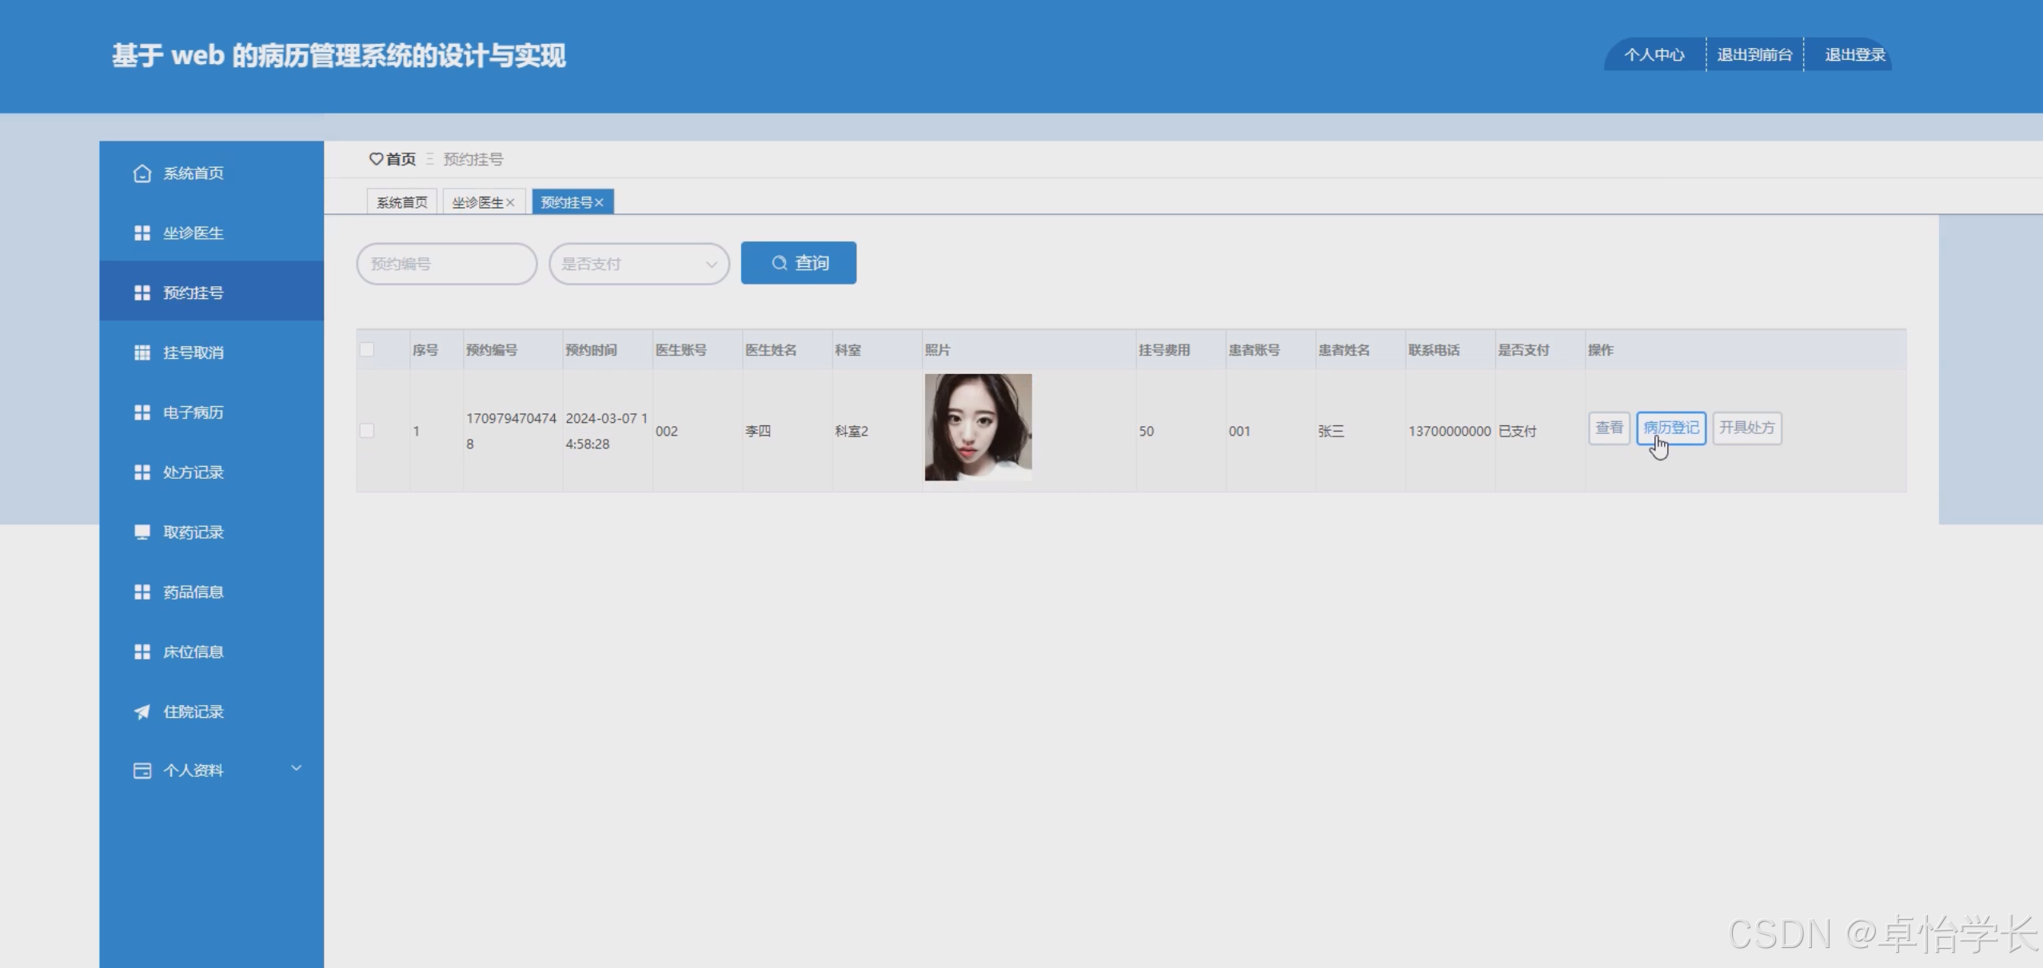The height and width of the screenshot is (968, 2043).
Task: Open 坐诊医生 in the sidebar
Action: tap(211, 233)
